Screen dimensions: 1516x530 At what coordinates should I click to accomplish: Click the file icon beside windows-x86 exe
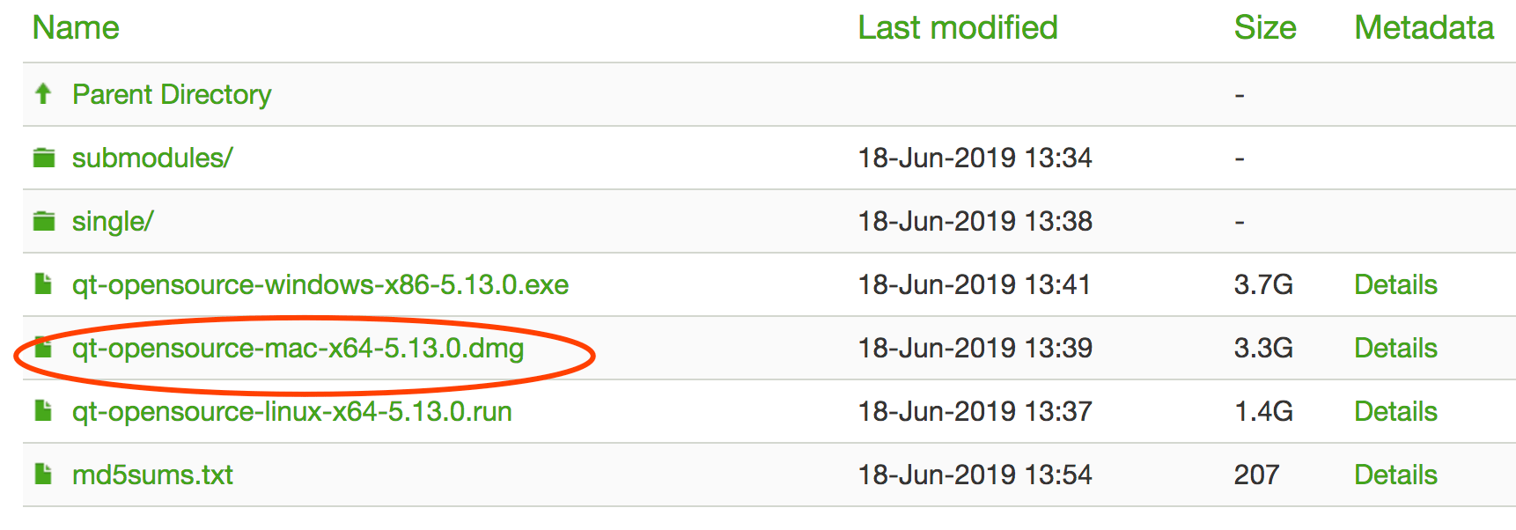(43, 283)
